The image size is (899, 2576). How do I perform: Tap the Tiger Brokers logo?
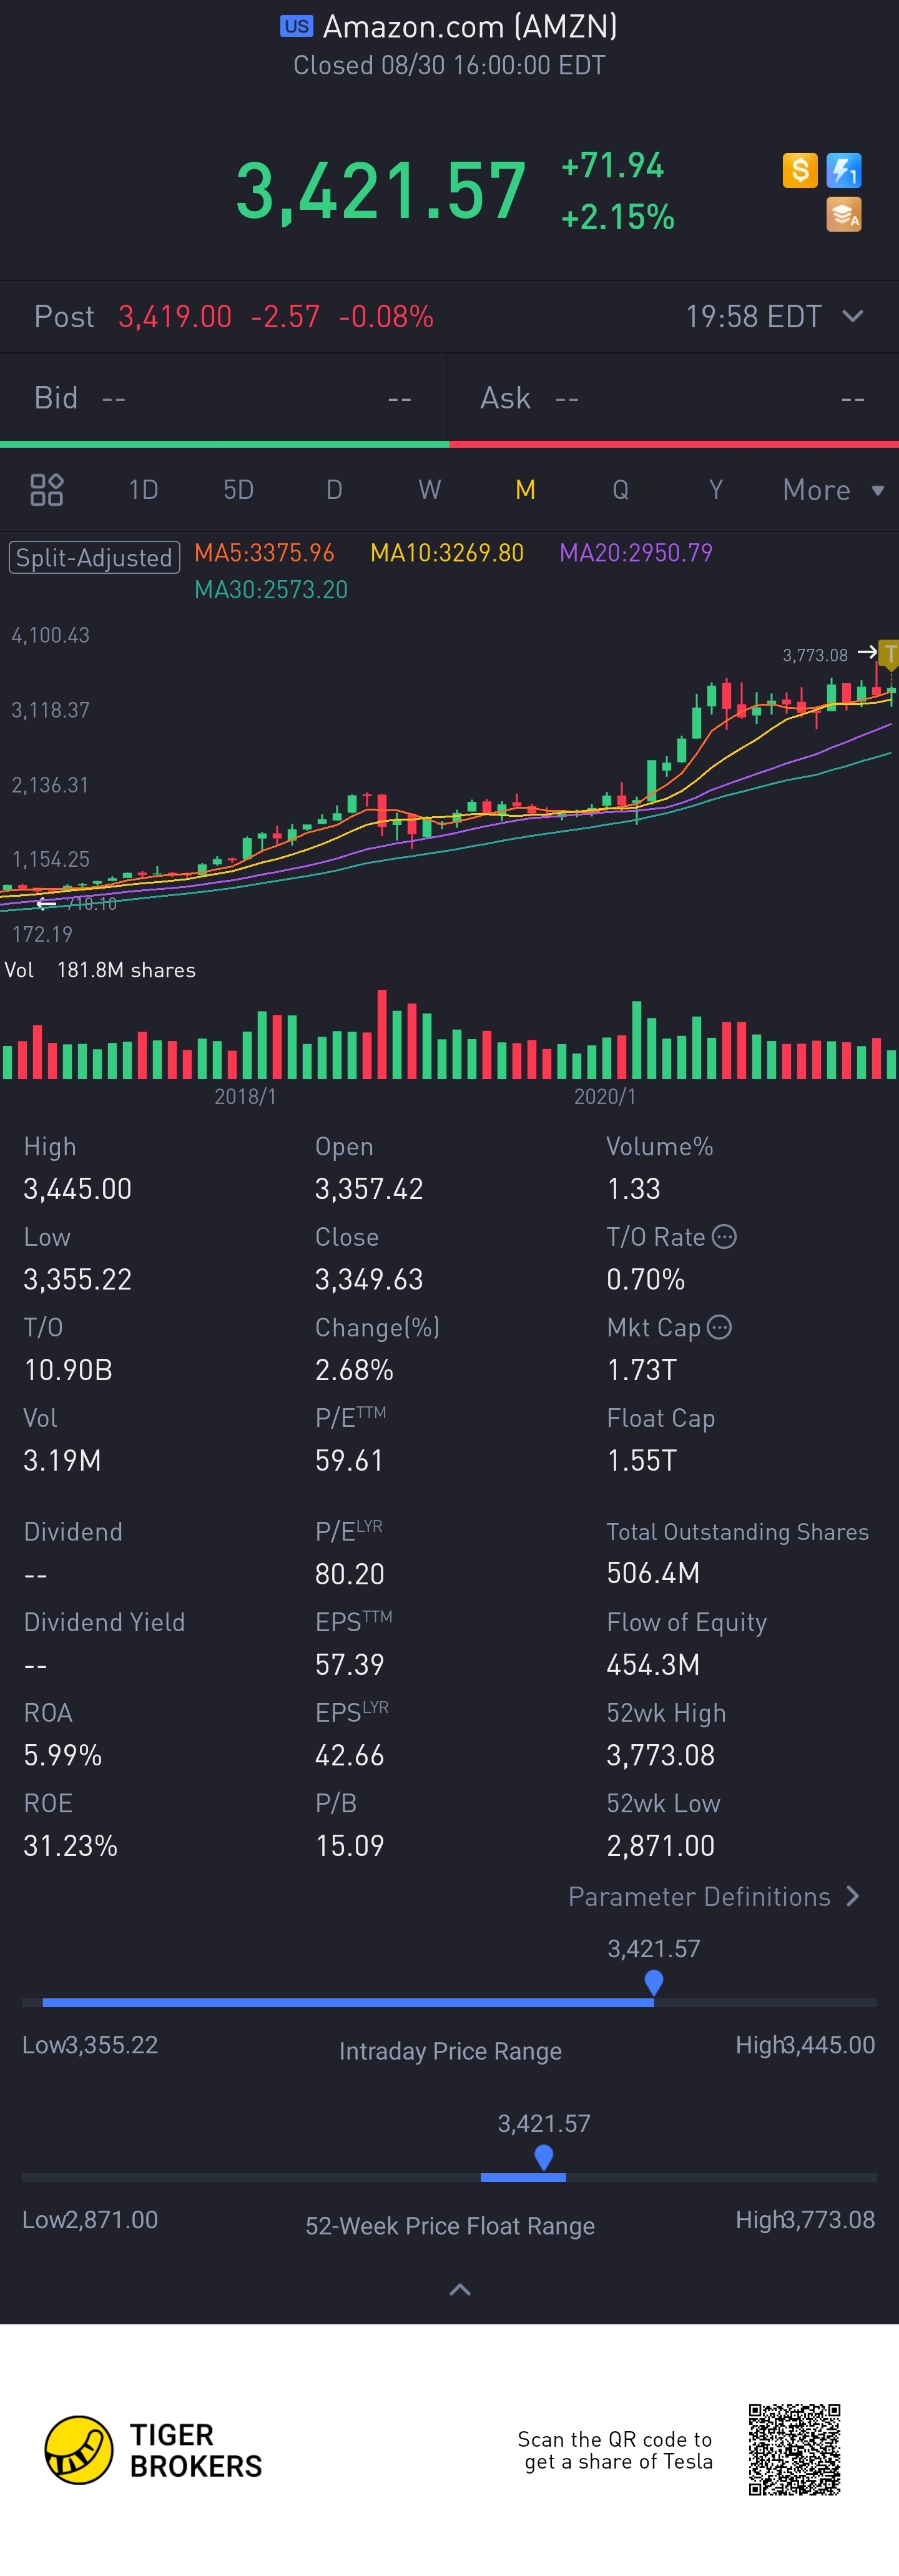pyautogui.click(x=154, y=2450)
